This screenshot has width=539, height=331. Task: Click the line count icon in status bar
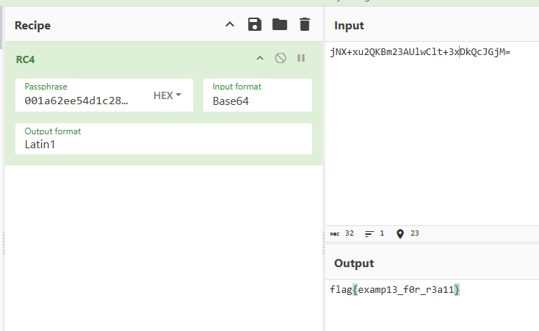369,233
